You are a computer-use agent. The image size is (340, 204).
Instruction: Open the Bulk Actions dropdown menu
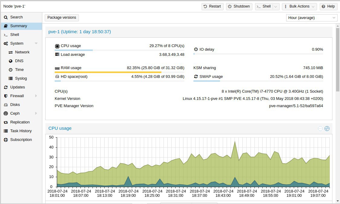pyautogui.click(x=300, y=7)
